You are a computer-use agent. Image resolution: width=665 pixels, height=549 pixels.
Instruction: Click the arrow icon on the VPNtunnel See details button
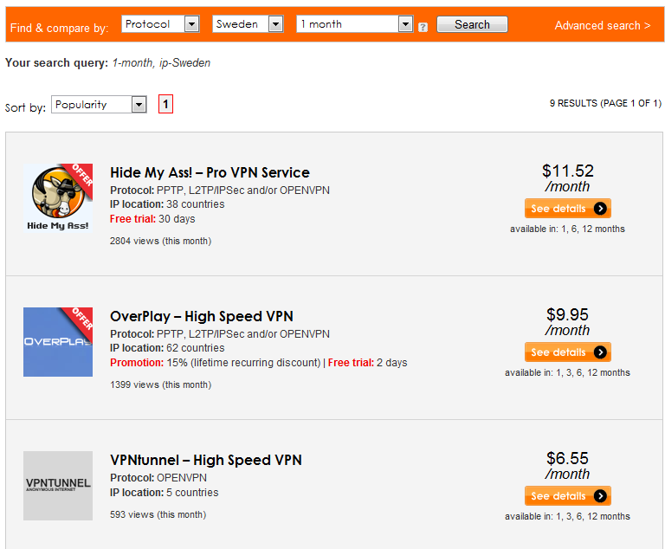[x=600, y=496]
